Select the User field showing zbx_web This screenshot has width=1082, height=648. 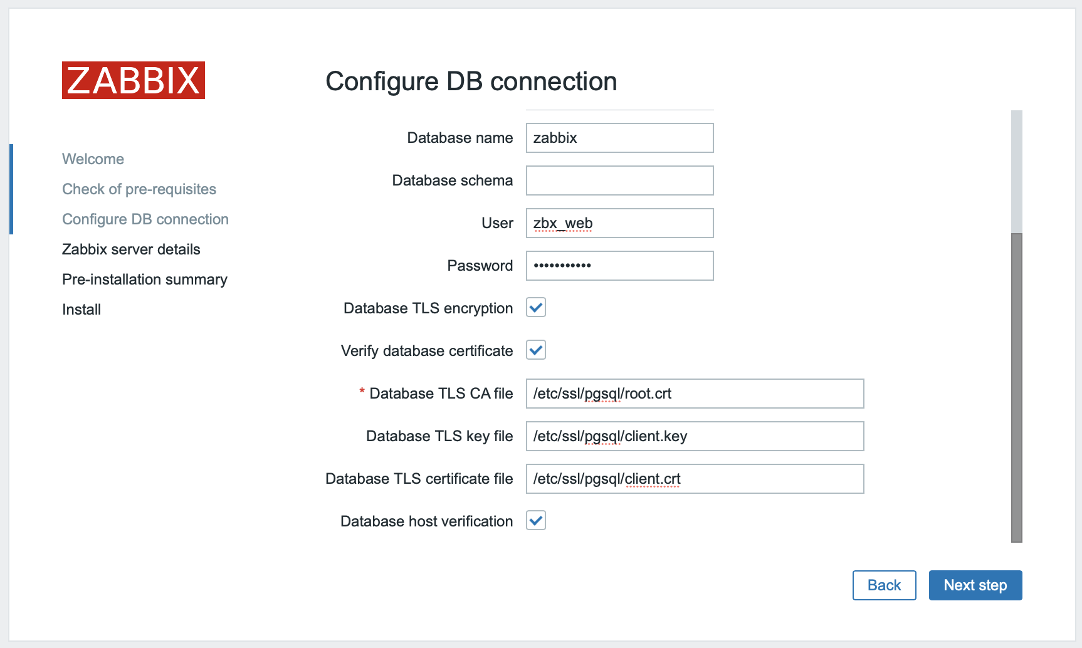(x=619, y=222)
